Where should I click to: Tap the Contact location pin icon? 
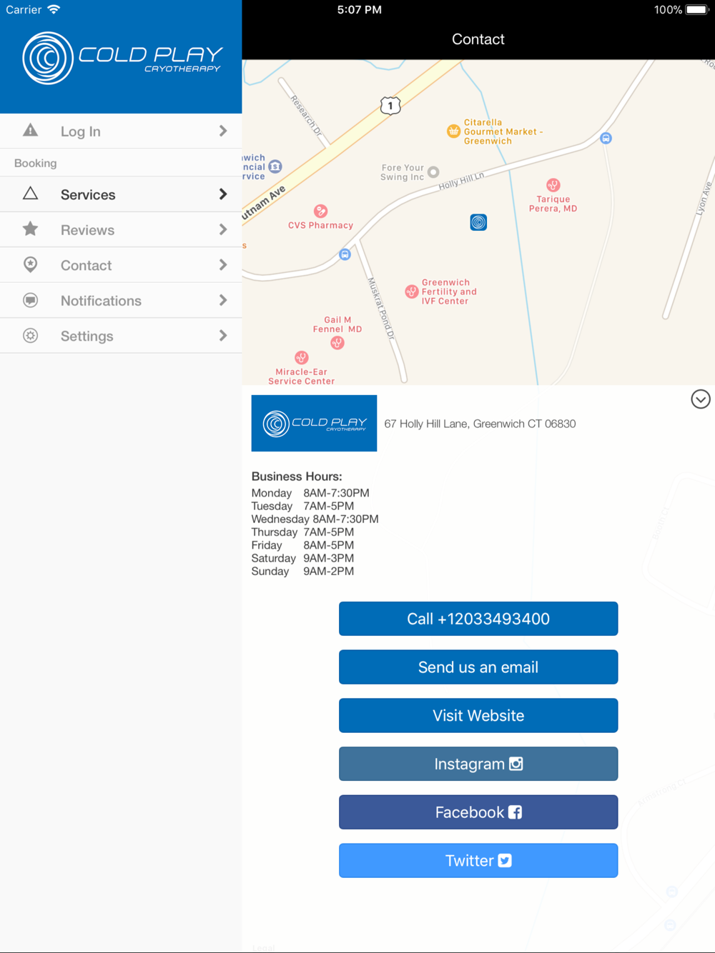click(30, 264)
